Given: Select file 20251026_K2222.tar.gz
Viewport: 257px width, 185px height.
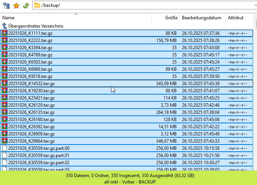Looking at the screenshot, I should 30,40.
